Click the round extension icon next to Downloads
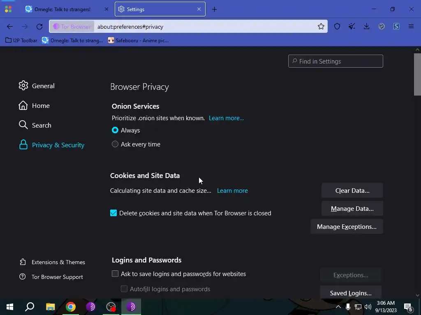 coord(381,26)
